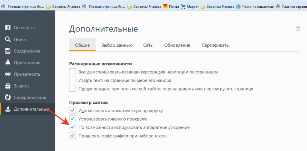Open help via the question mark icon
The width and height of the screenshot is (307, 151).
298,29
